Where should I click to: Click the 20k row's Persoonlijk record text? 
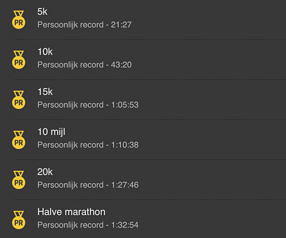click(x=71, y=185)
